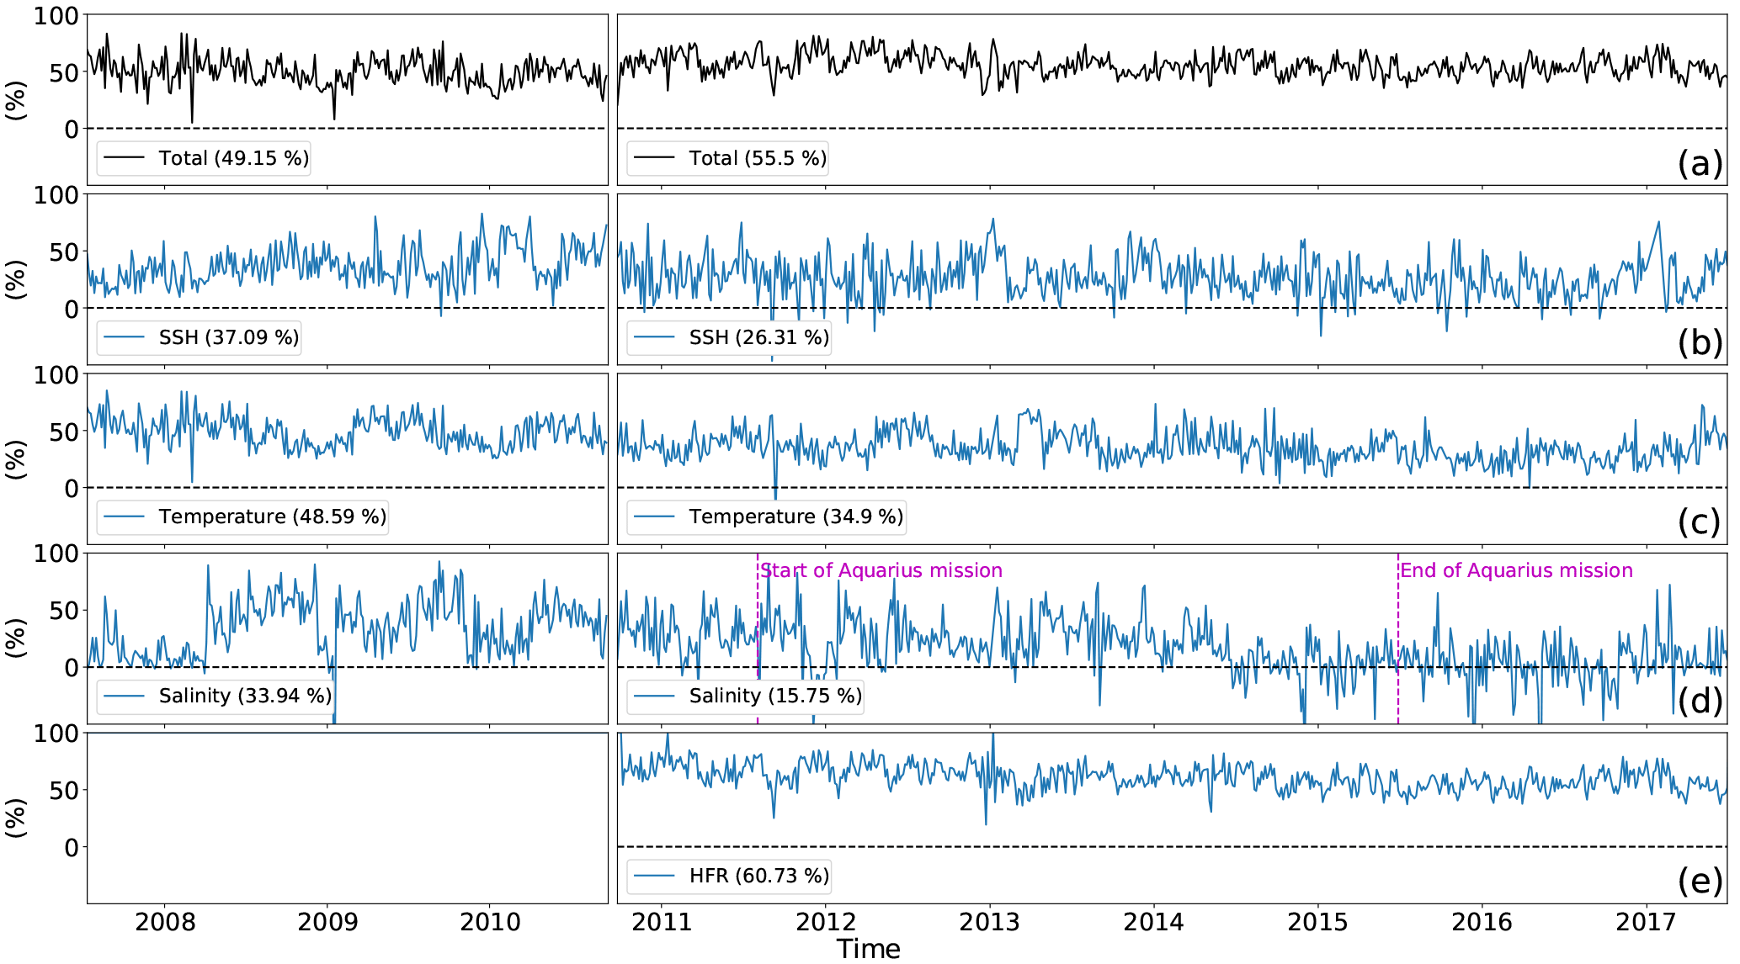Click the panel label (e)
The image size is (1740, 964).
click(1700, 881)
